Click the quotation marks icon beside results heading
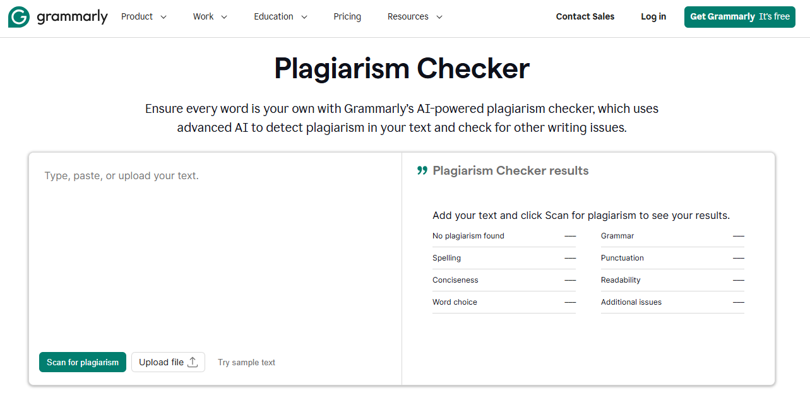This screenshot has height=393, width=810. (x=422, y=170)
